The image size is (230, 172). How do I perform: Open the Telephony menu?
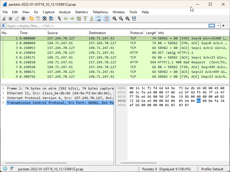(x=100, y=12)
